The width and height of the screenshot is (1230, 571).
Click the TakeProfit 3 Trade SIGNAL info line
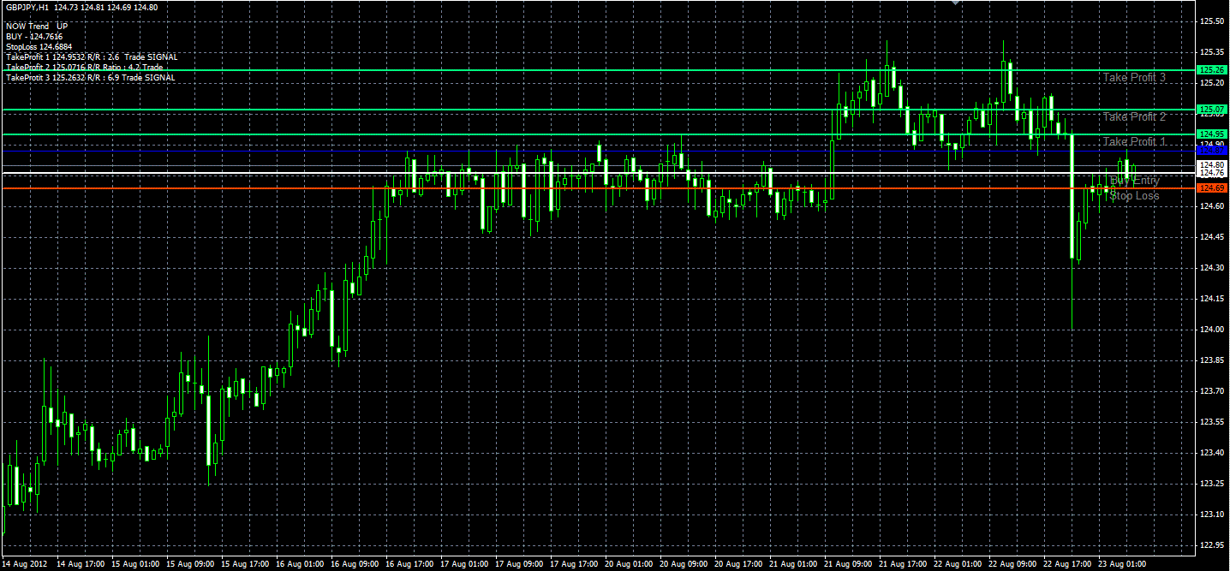tap(90, 78)
